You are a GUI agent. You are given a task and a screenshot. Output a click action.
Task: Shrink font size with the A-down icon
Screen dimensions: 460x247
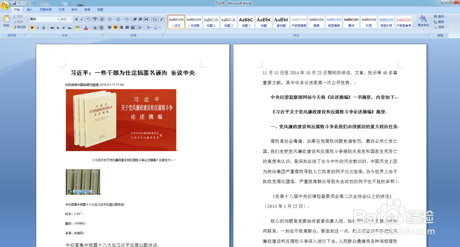coord(81,19)
